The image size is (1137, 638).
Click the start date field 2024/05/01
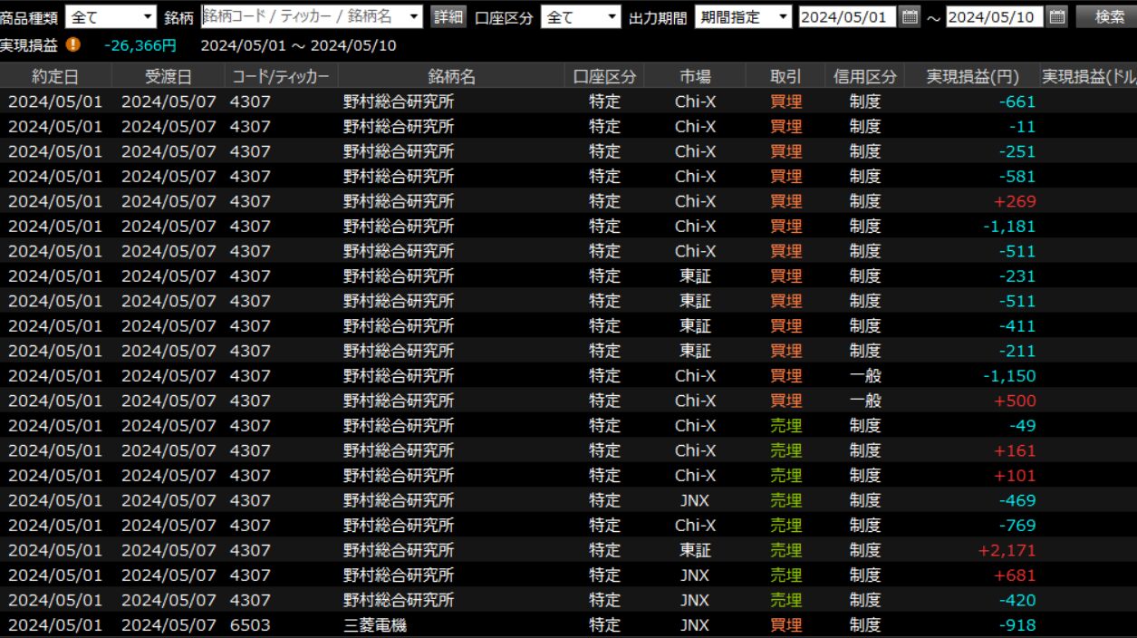click(x=847, y=16)
